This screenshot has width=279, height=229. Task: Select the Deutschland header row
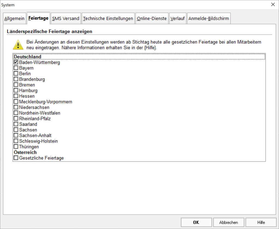click(139, 57)
